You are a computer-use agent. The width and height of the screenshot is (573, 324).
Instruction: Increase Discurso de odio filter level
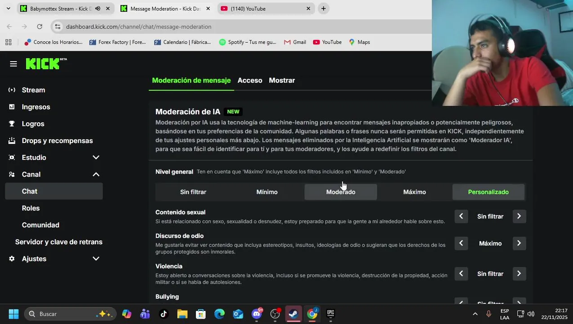pos(519,243)
